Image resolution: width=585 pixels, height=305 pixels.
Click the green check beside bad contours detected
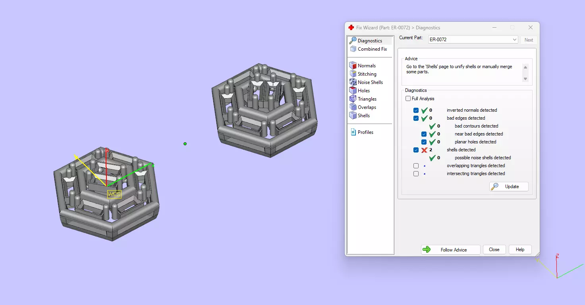[x=432, y=126]
